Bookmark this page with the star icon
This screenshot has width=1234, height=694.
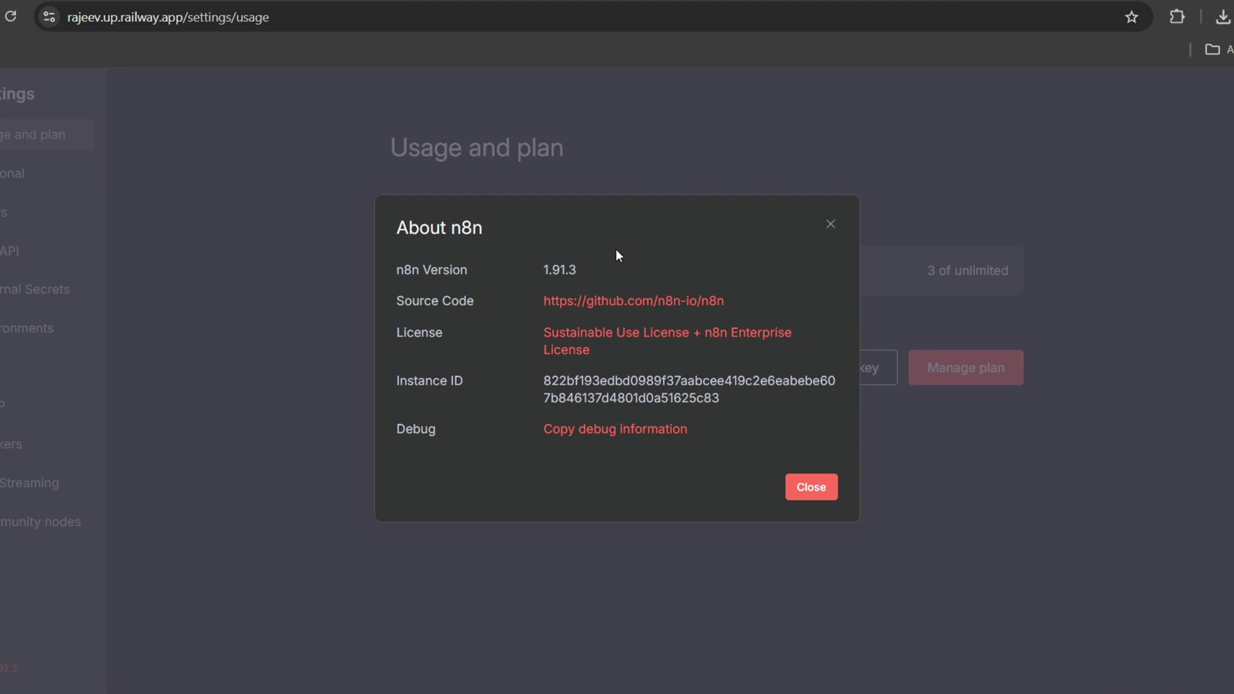[1131, 17]
